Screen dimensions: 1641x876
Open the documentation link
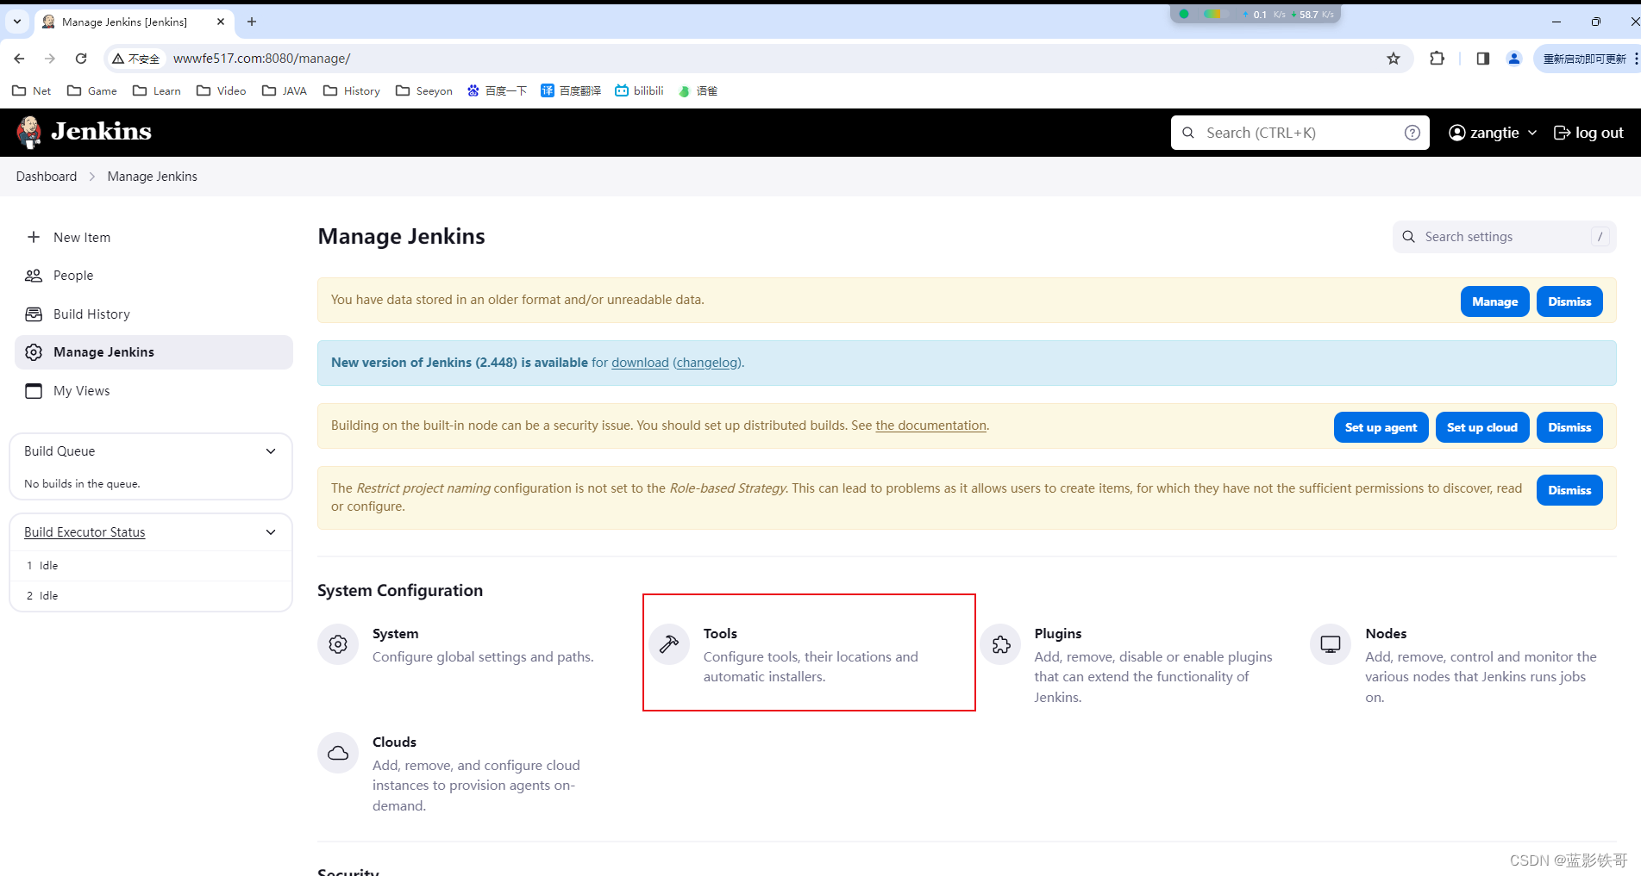930,426
